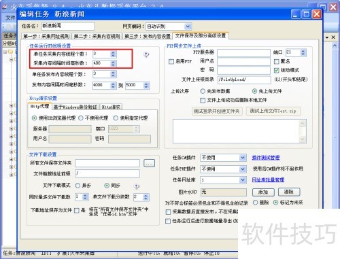Adjust FTP 端口 21 spinner
340x259 pixels.
pyautogui.click(x=303, y=52)
